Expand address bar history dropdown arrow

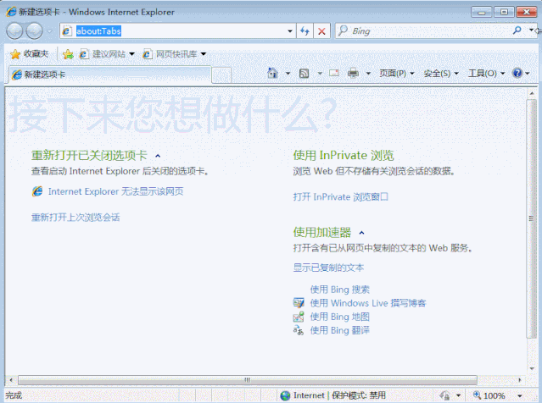tap(290, 31)
